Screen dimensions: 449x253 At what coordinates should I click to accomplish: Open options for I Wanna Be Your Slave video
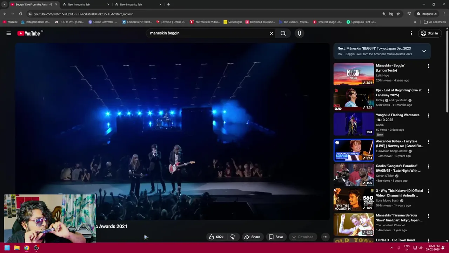point(428,216)
